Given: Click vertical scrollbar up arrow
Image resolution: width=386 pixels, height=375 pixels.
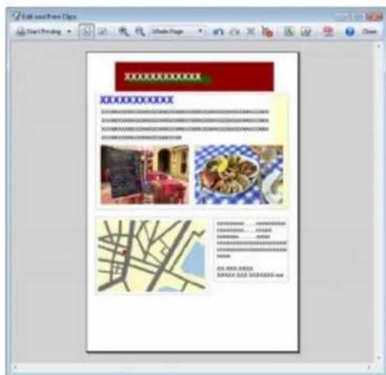Looking at the screenshot, I should 378,46.
